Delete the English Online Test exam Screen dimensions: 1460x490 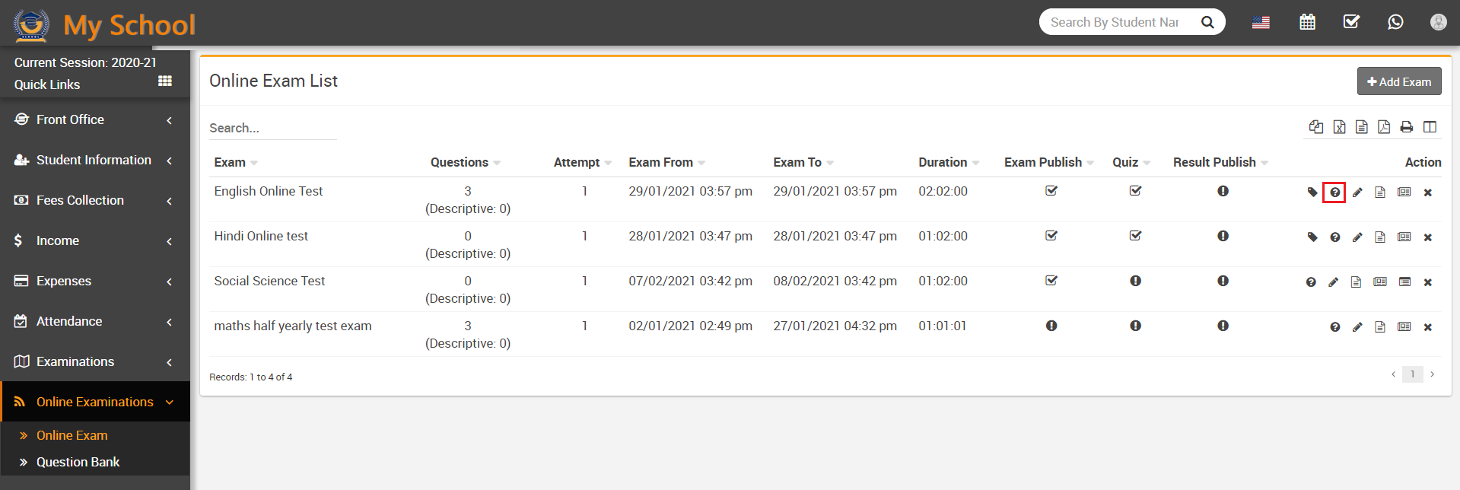[1428, 192]
